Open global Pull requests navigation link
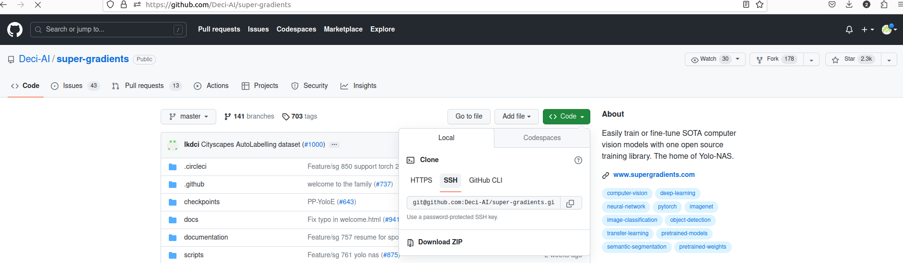The image size is (903, 263). pyautogui.click(x=219, y=29)
